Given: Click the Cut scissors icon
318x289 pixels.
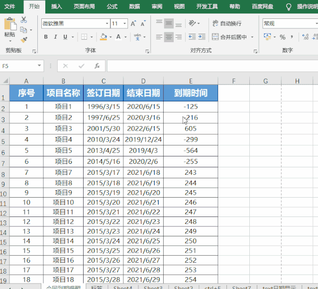Looking at the screenshot, I should coord(24,20).
